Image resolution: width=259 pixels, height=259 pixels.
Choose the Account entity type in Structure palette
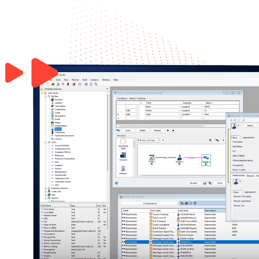(x=123, y=155)
